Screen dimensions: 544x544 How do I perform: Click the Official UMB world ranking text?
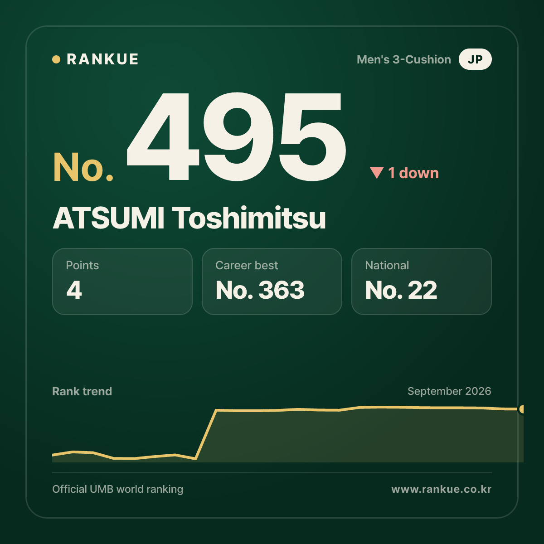click(118, 489)
